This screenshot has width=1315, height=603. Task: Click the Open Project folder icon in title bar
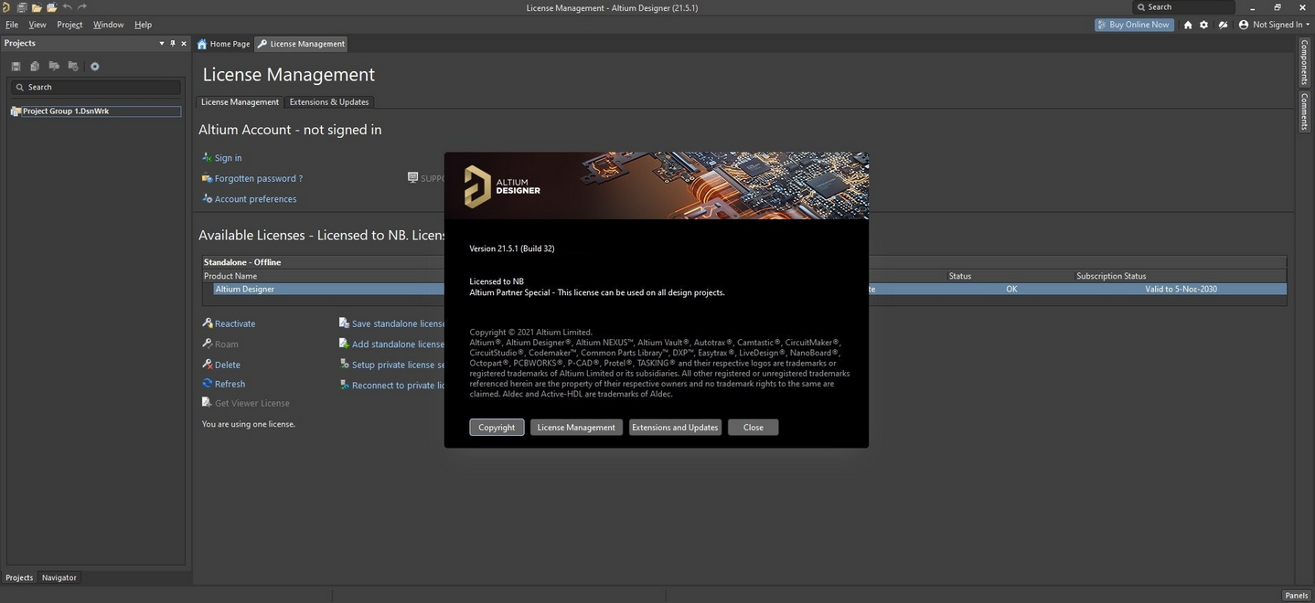click(x=52, y=7)
